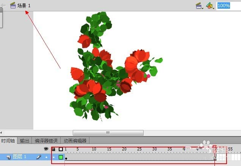Screen dimensions: 241x166
Task: Open the 动画编辑器 tab
Action: [x=75, y=141]
